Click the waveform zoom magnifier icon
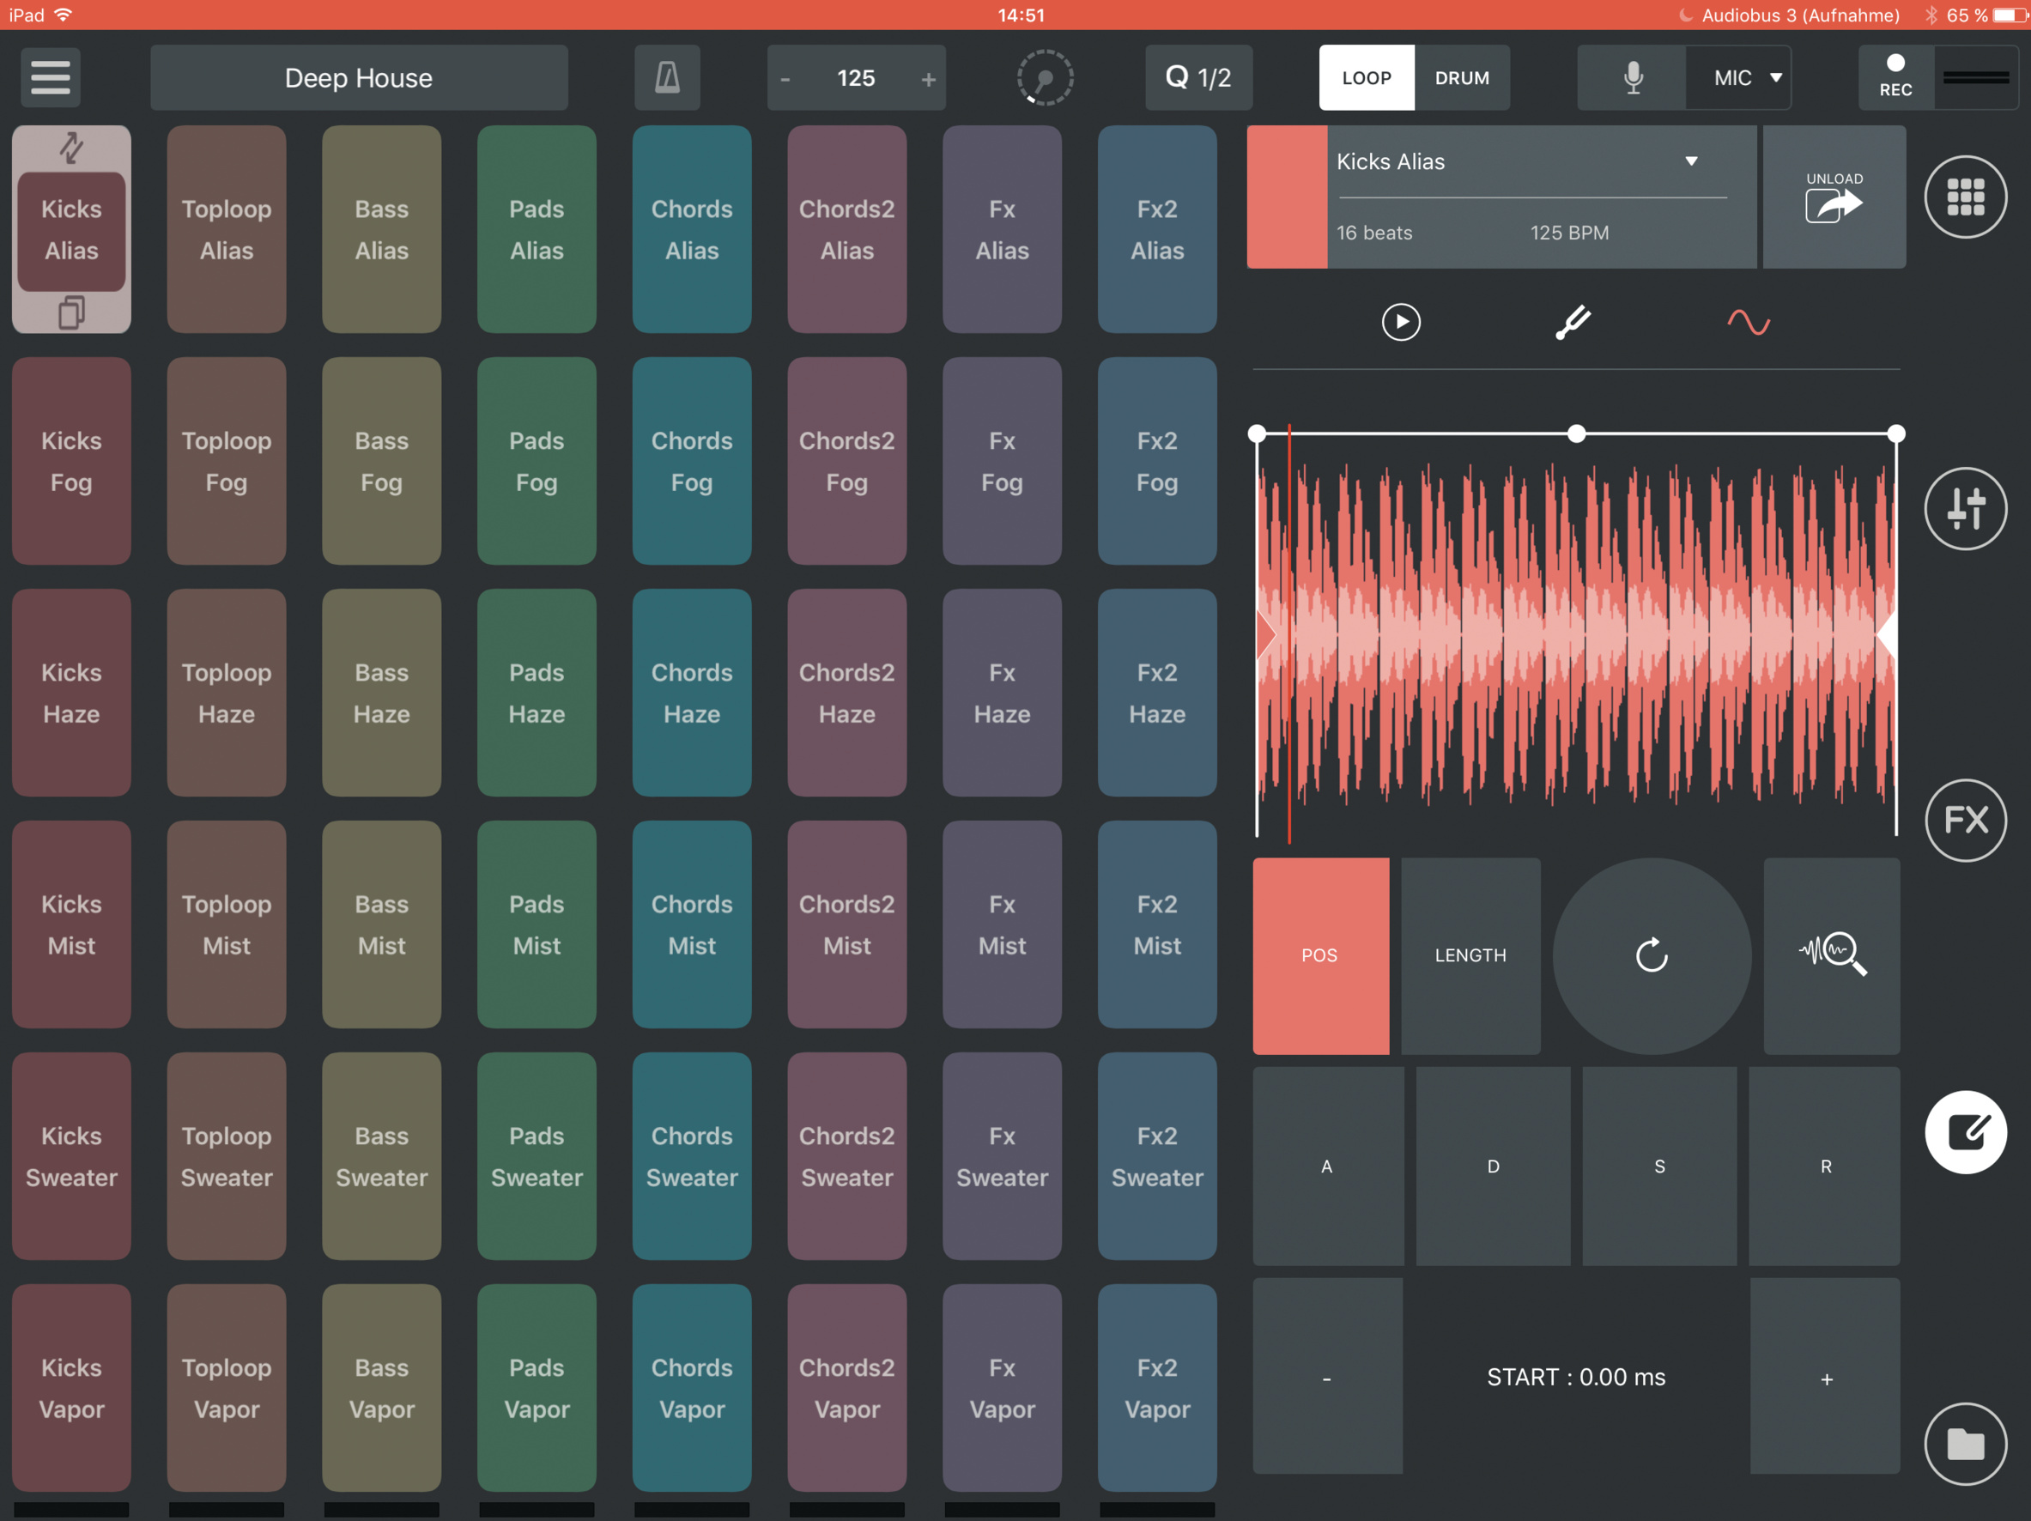The image size is (2031, 1521). pyautogui.click(x=1831, y=954)
